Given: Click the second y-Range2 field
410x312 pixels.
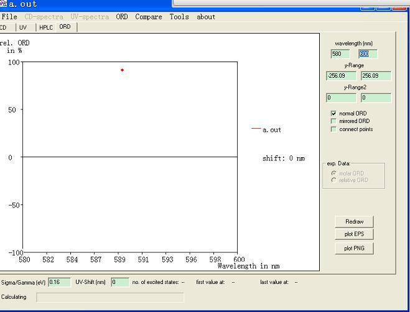Looking at the screenshot, I should (376, 98).
